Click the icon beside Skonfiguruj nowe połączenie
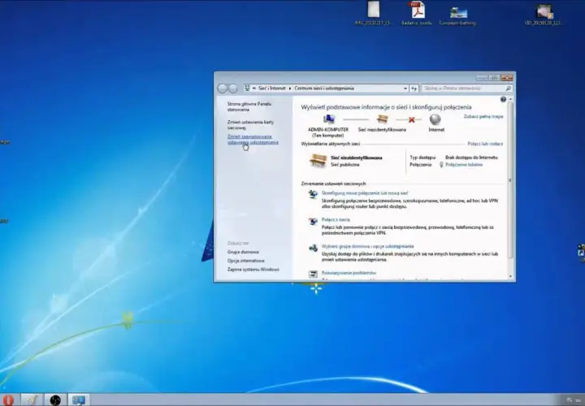This screenshot has height=406, width=585. 313,194
